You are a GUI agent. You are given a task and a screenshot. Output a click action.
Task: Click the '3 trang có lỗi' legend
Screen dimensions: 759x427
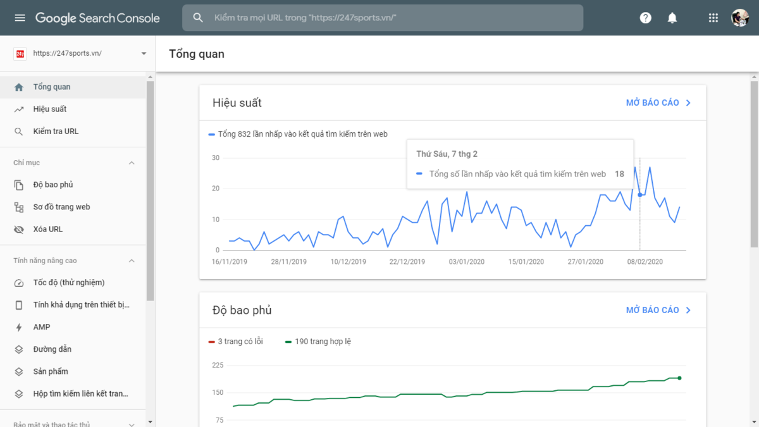coord(235,342)
